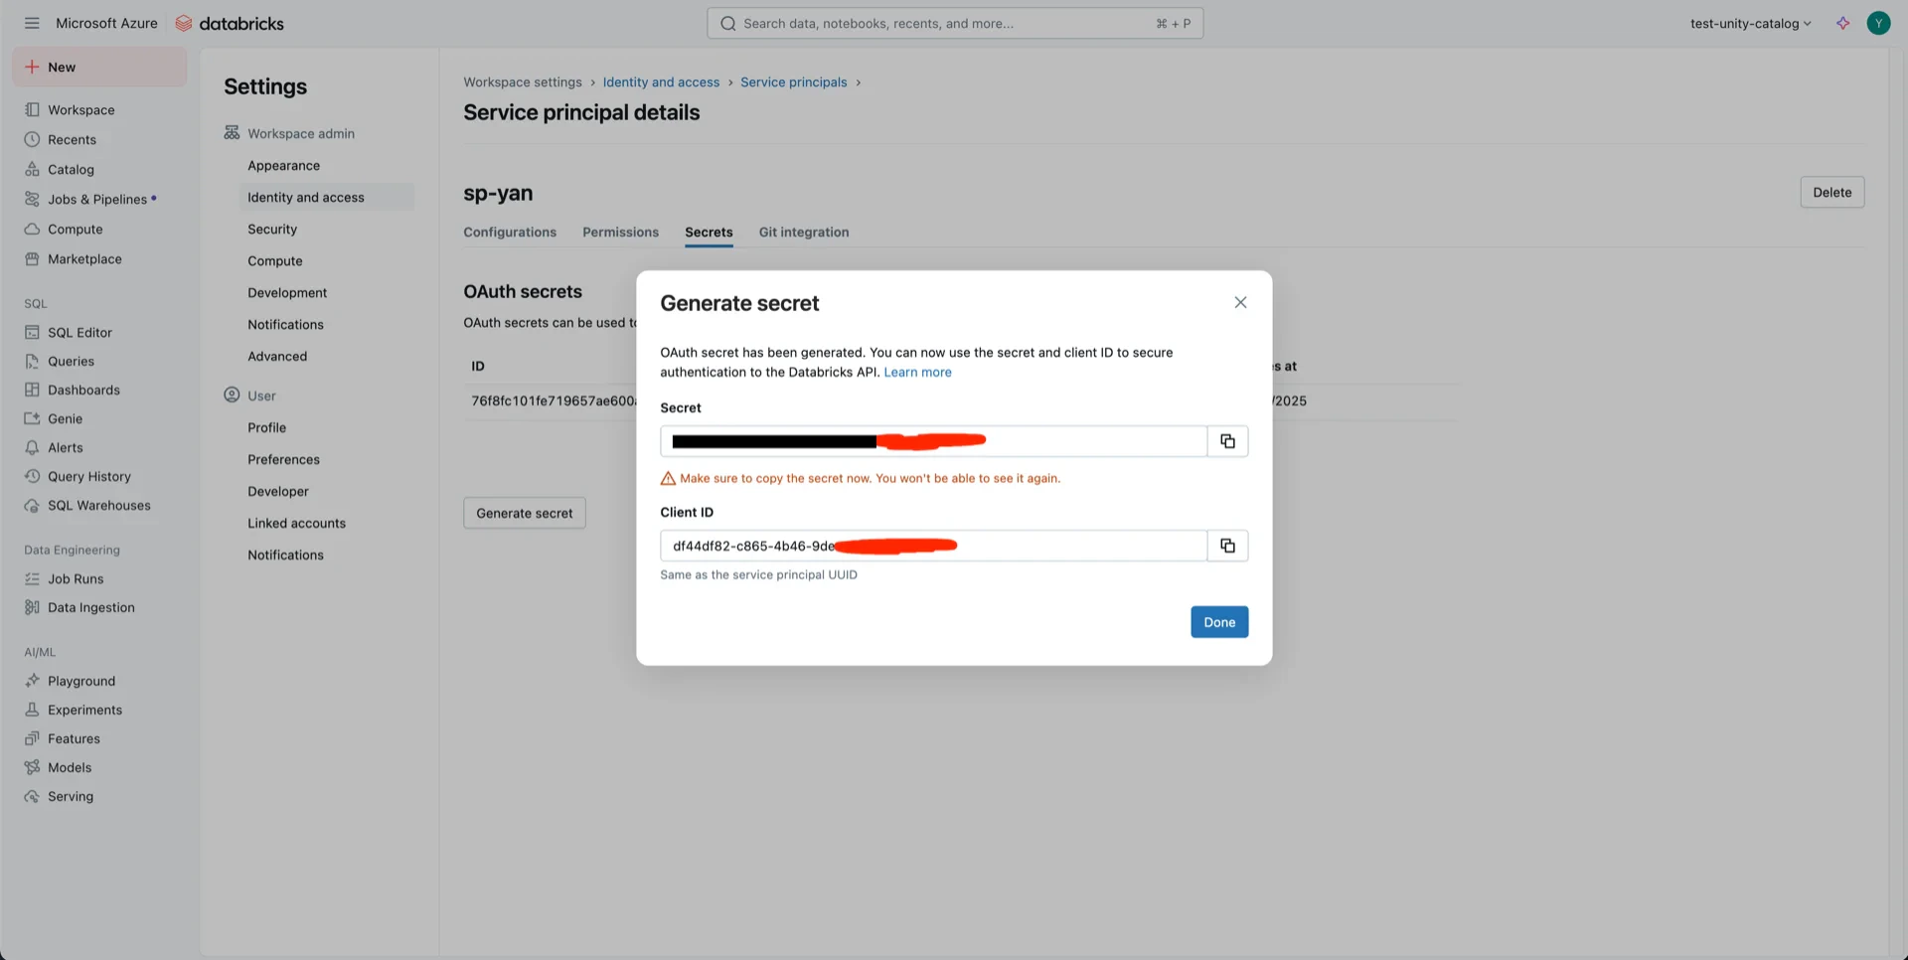Open Linked accounts settings
The width and height of the screenshot is (1908, 960).
coord(297,523)
